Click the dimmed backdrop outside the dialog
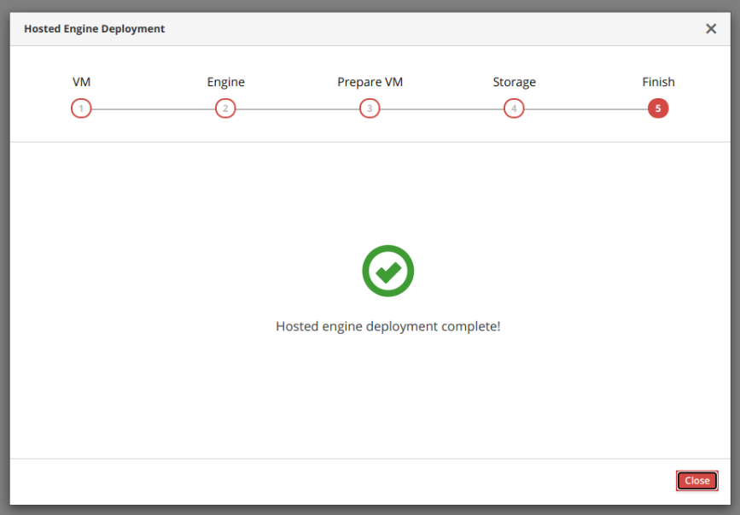This screenshot has width=740, height=515. pyautogui.click(x=4, y=256)
